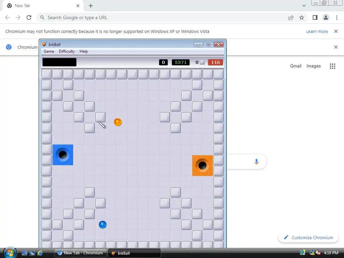Click the leftmost system tray icon
344x258 pixels.
(303, 253)
